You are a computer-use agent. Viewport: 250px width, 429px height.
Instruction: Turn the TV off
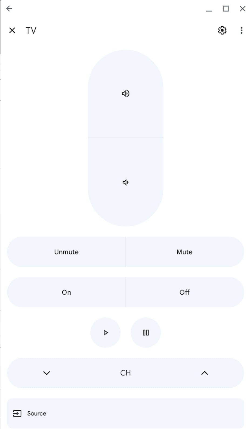[185, 292]
